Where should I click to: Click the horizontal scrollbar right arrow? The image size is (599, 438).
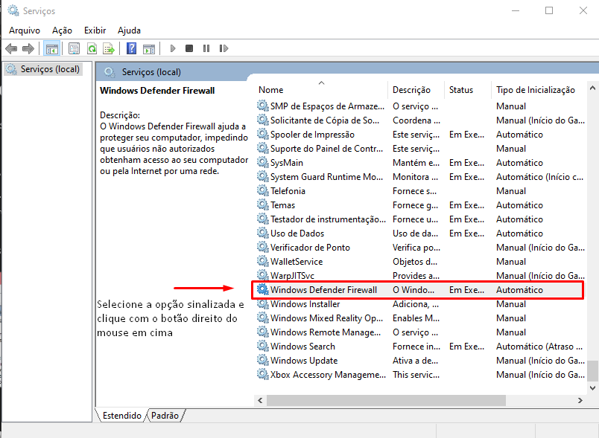tap(580, 400)
